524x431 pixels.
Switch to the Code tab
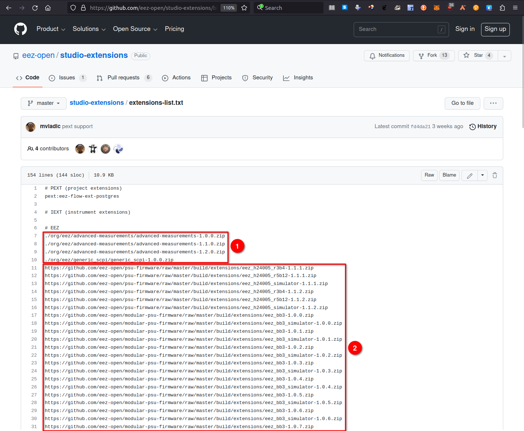[28, 78]
